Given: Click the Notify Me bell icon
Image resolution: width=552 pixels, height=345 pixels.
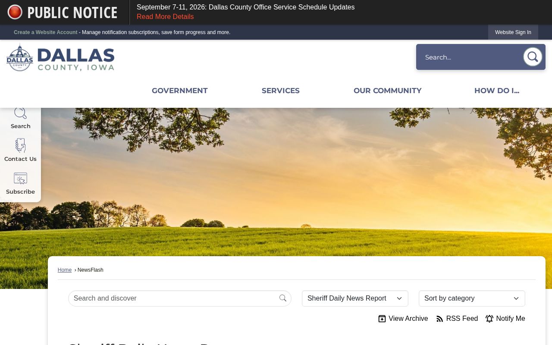Looking at the screenshot, I should [x=489, y=319].
